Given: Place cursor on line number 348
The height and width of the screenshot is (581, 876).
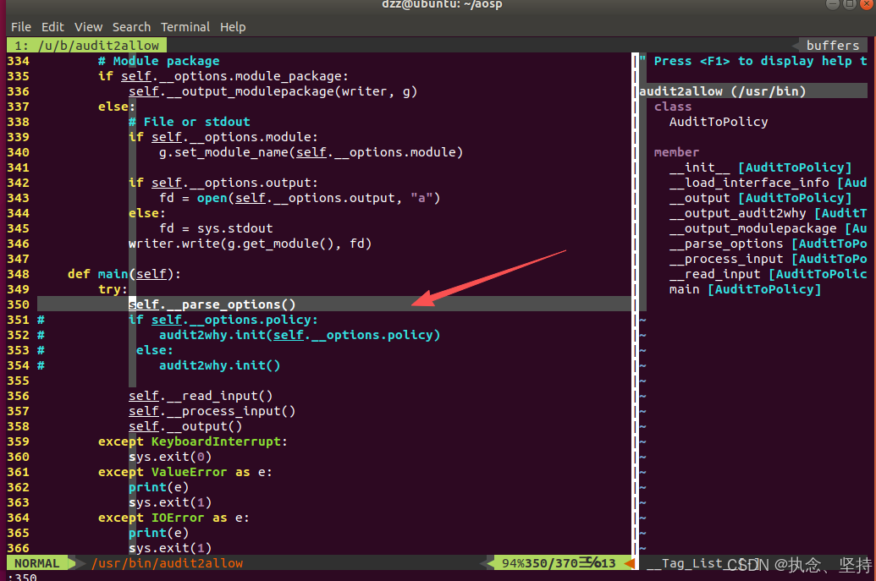Looking at the screenshot, I should [x=18, y=274].
